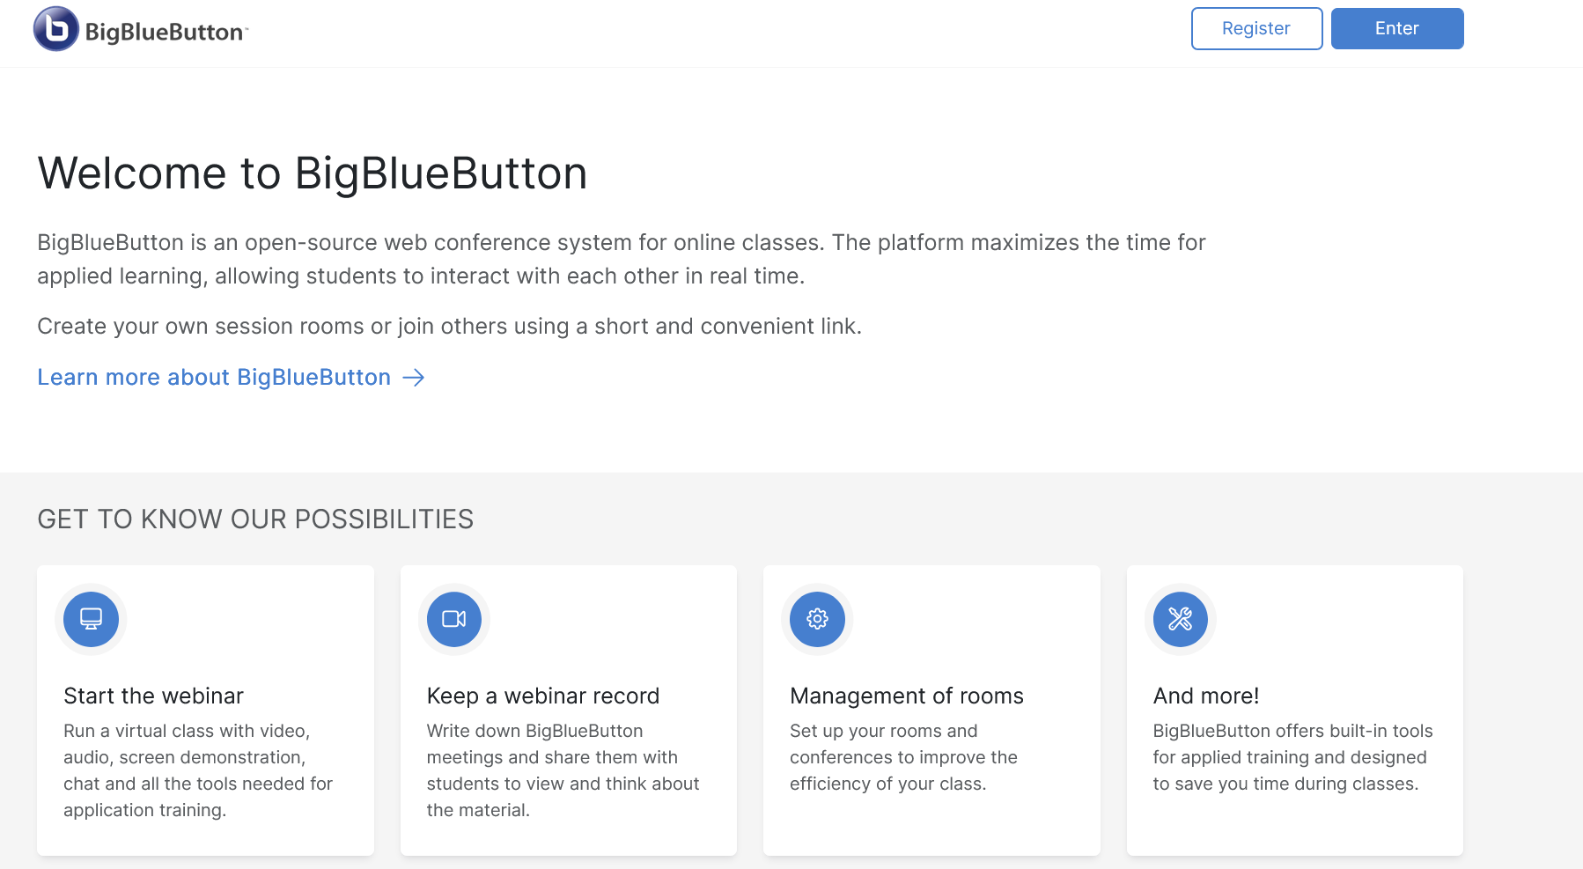Select the Start the webinar card title
The image size is (1583, 869).
tap(153, 696)
